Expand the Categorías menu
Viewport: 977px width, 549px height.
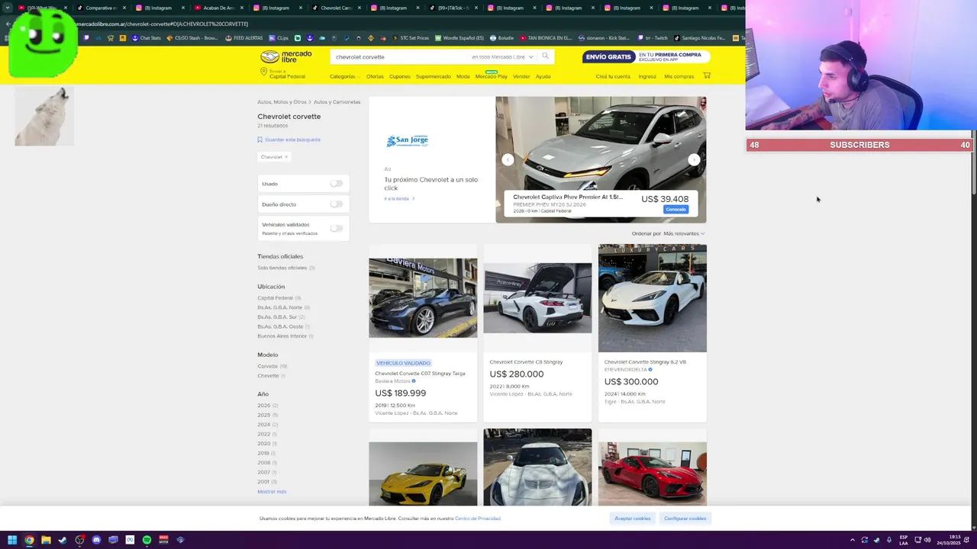[x=344, y=76]
